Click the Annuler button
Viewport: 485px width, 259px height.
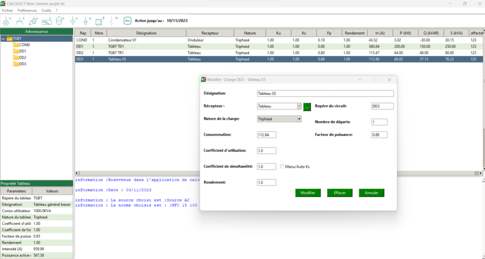pyautogui.click(x=371, y=193)
